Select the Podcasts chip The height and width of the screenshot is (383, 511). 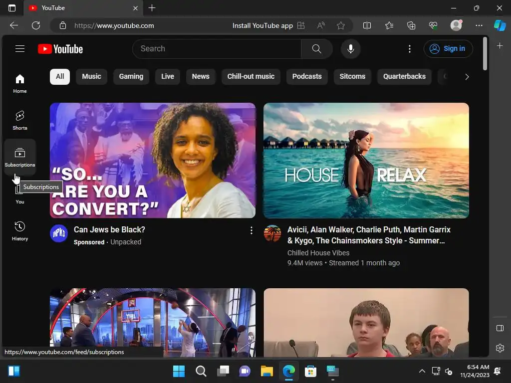307,76
